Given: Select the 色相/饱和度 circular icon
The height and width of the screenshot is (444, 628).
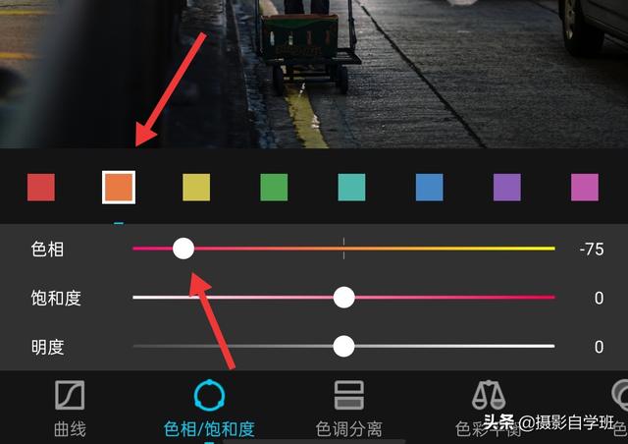Looking at the screenshot, I should [209, 396].
